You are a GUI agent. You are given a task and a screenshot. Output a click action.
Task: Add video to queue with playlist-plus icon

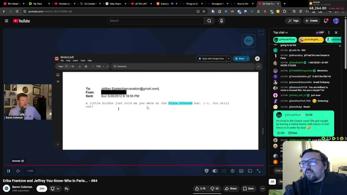66,188
